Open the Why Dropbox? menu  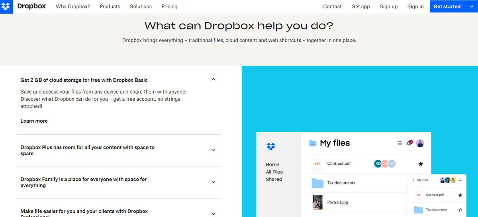[x=73, y=6]
